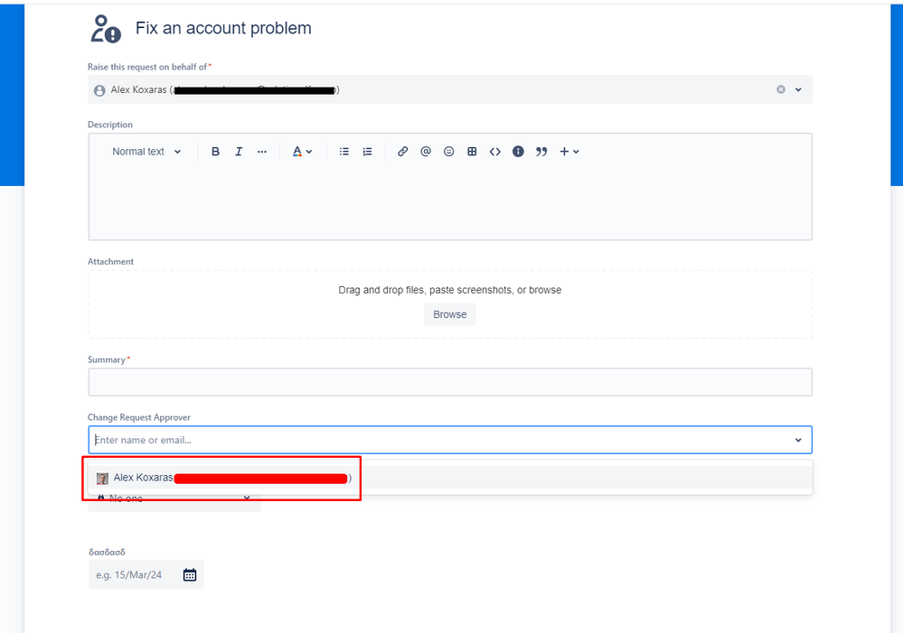Click the Browse attachment button
Viewport: 903px width, 633px height.
(450, 314)
